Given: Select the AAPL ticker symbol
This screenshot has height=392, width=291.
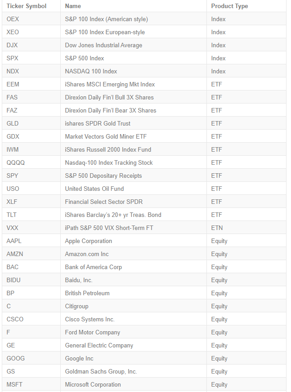Looking at the screenshot, I should (14, 241).
